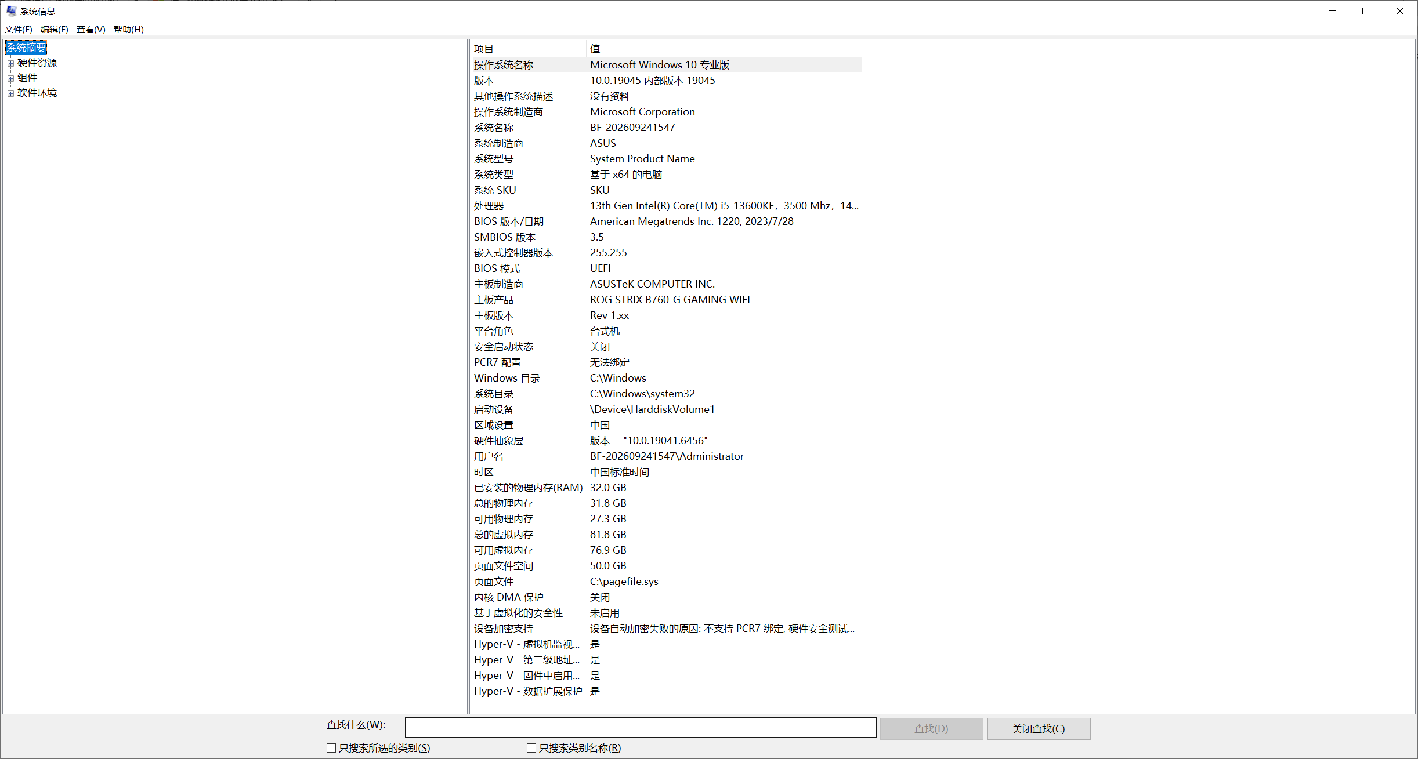
Task: Open the 文件(F) menu
Action: (19, 30)
